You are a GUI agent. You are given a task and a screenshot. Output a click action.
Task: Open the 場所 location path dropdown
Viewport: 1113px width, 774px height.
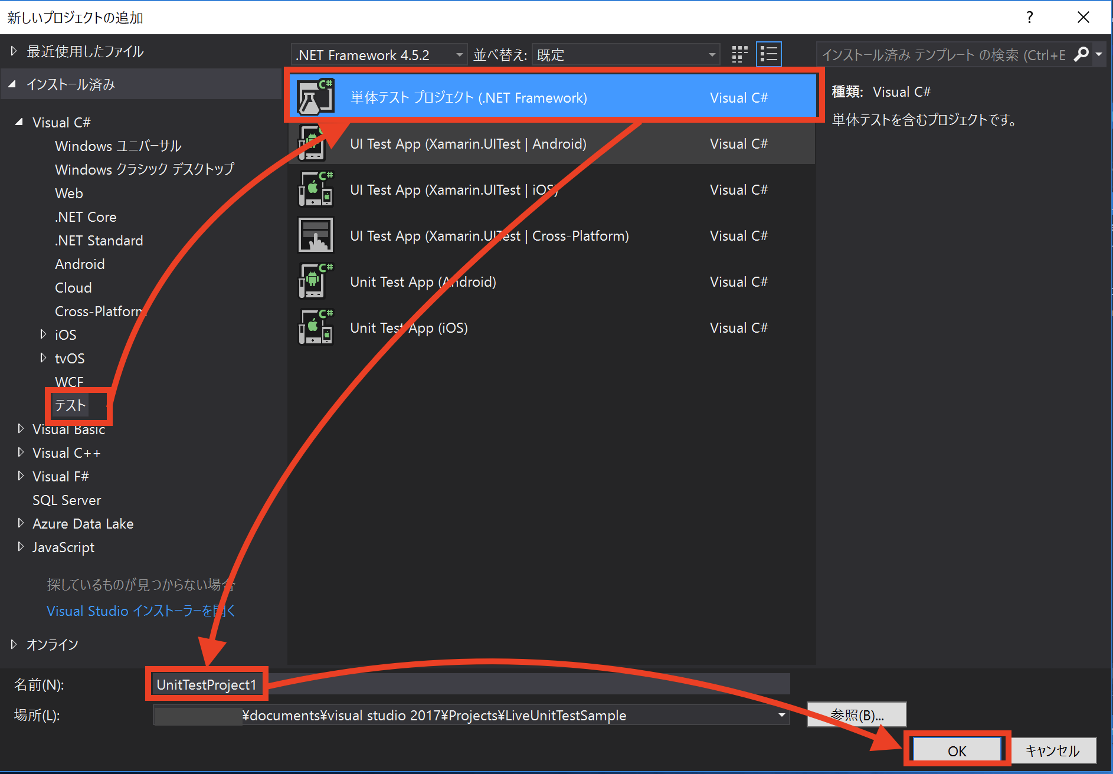[781, 715]
